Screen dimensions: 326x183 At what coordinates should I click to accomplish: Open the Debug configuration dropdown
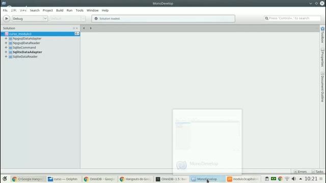(x=30, y=18)
